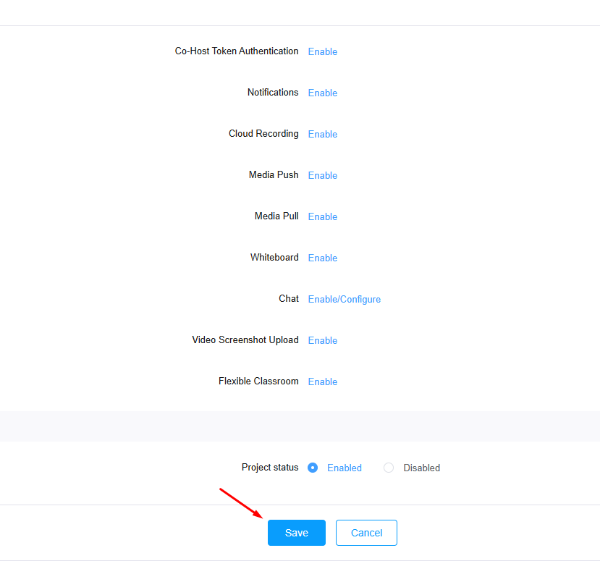Viewport: 600px width, 561px height.
Task: Click the Co-Host Token Authentication label
Action: click(237, 51)
